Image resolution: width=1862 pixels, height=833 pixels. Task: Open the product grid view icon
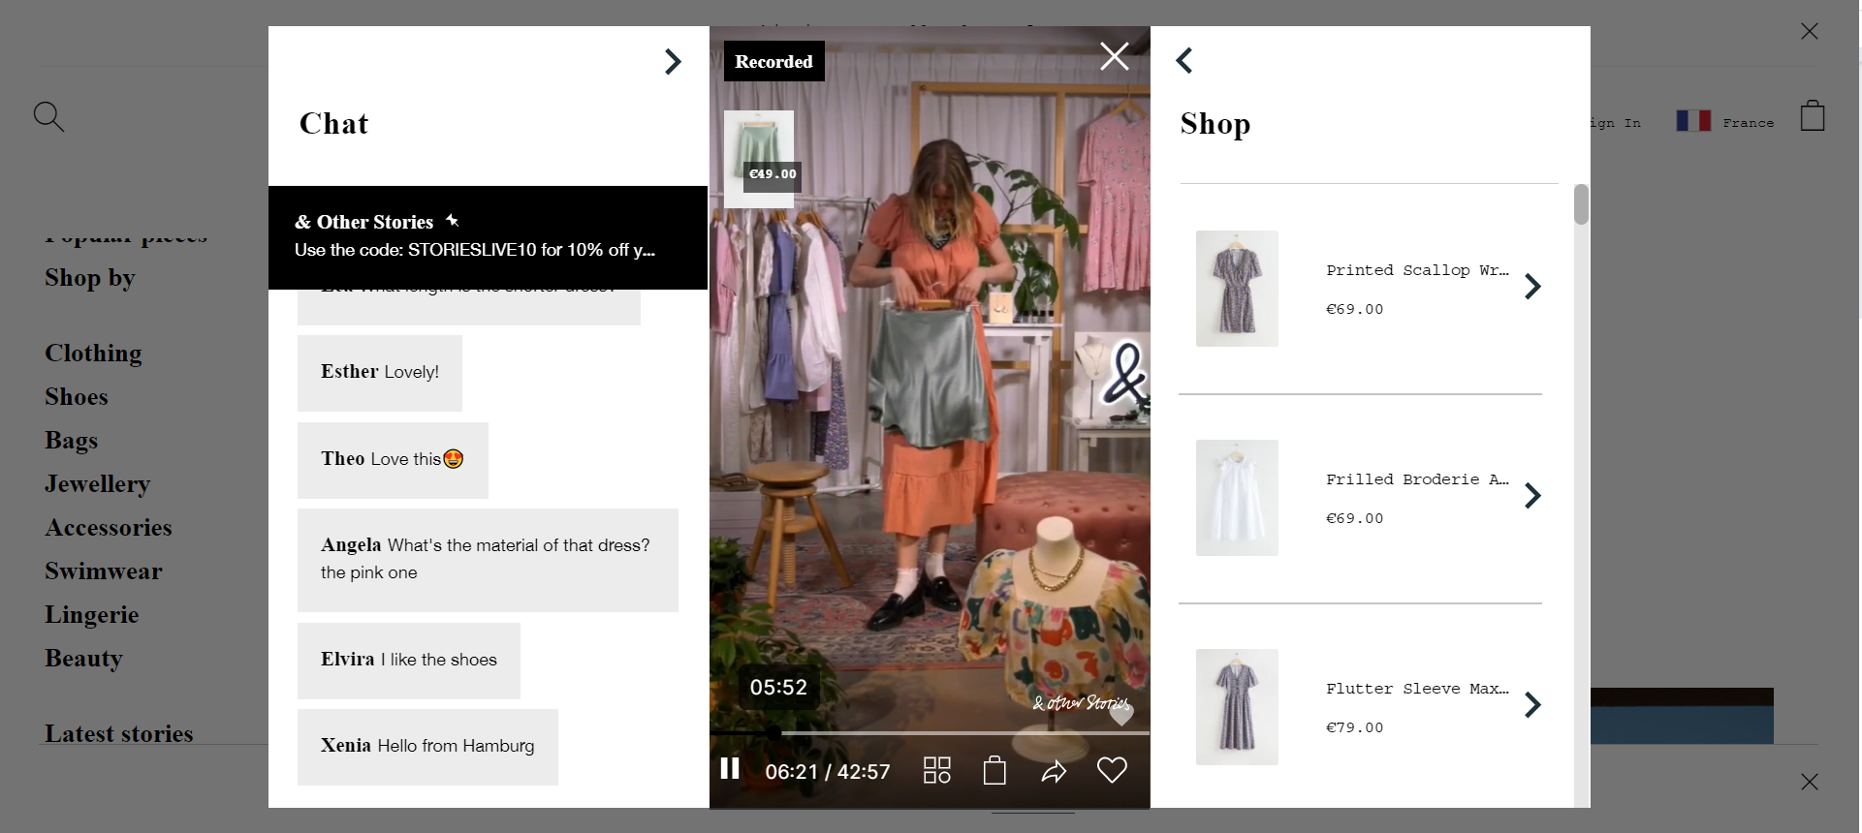937,770
